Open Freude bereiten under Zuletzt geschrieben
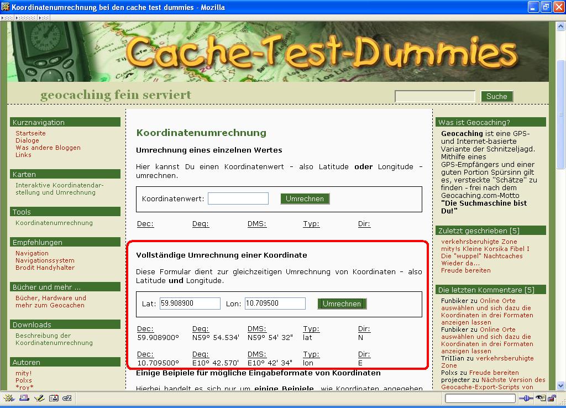This screenshot has width=566, height=408. [x=465, y=270]
